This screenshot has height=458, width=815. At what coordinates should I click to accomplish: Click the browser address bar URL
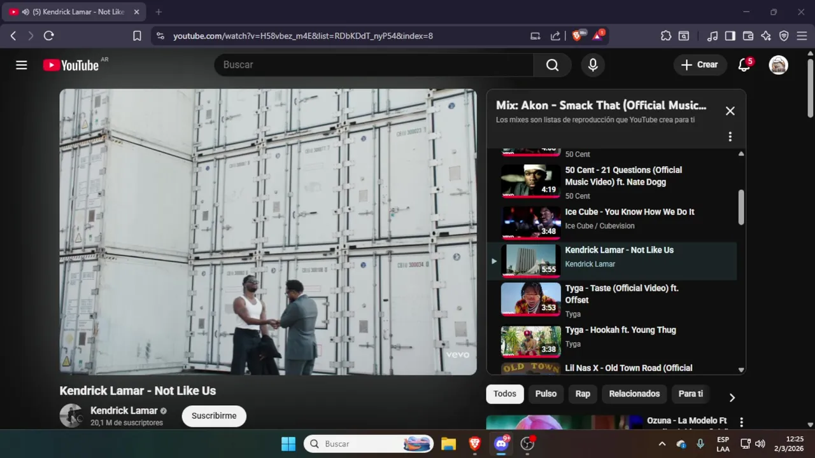[303, 36]
